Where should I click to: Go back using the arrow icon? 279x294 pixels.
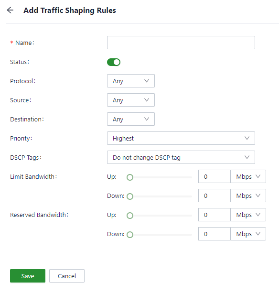click(x=10, y=10)
